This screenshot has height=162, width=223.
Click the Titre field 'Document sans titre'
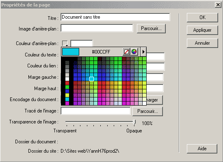(115, 17)
